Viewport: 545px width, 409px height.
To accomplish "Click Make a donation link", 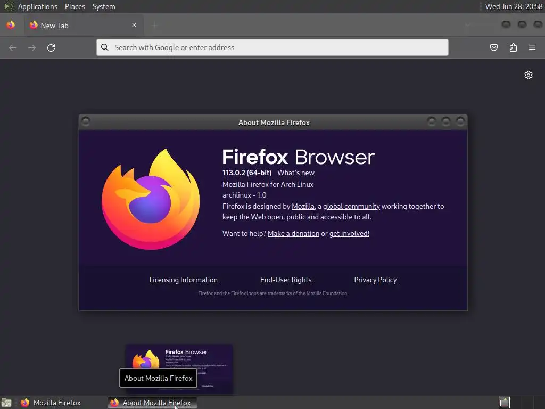I will 293,233.
